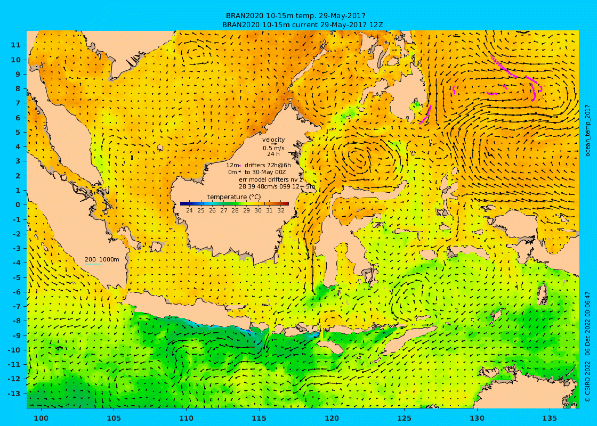Image resolution: width=597 pixels, height=426 pixels.
Task: Click longitude axis label "115"
Action: click(259, 419)
